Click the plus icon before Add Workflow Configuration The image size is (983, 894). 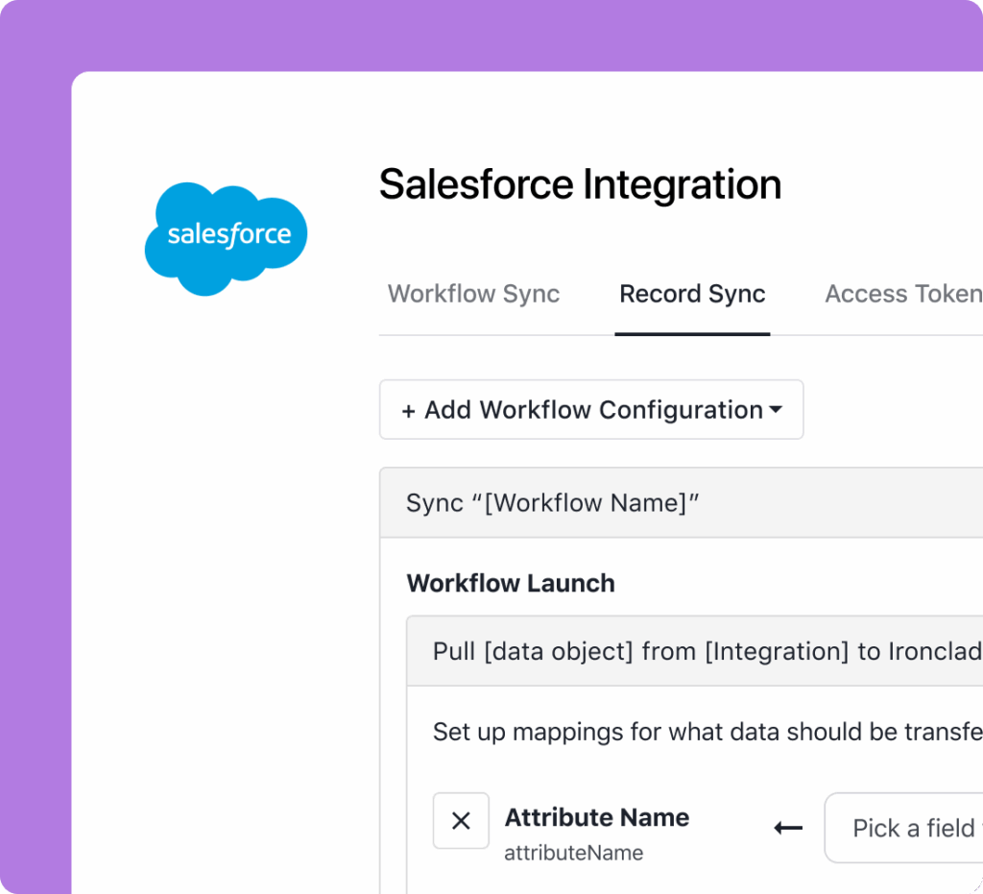[x=408, y=409]
